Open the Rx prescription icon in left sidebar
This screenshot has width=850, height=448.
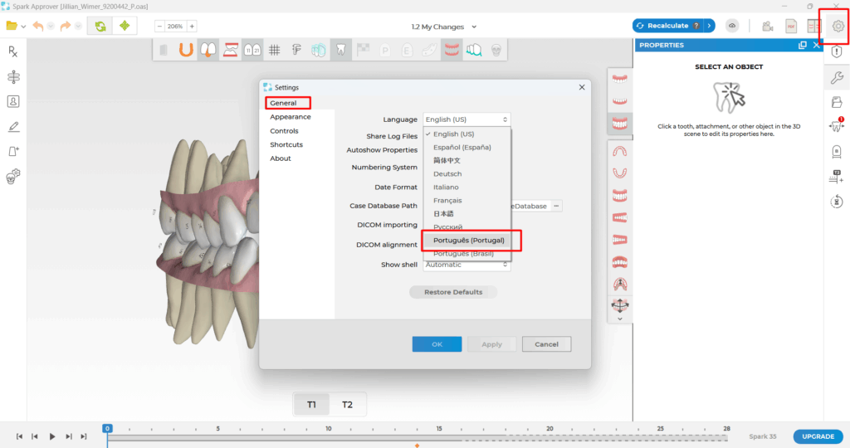coord(13,51)
